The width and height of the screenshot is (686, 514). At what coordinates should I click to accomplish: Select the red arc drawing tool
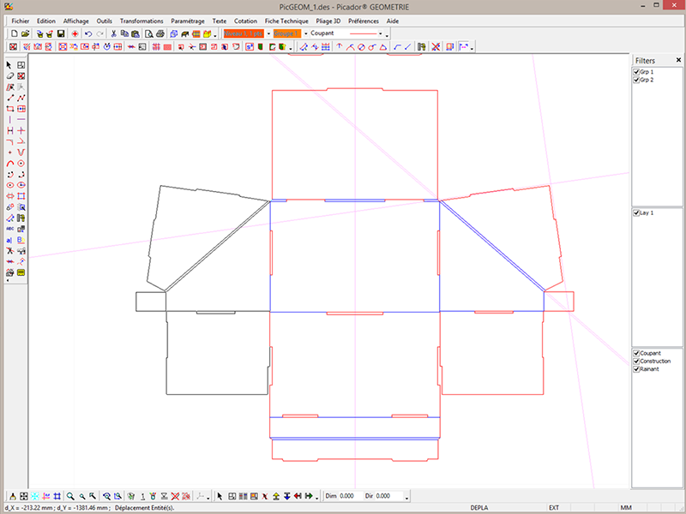click(x=10, y=163)
